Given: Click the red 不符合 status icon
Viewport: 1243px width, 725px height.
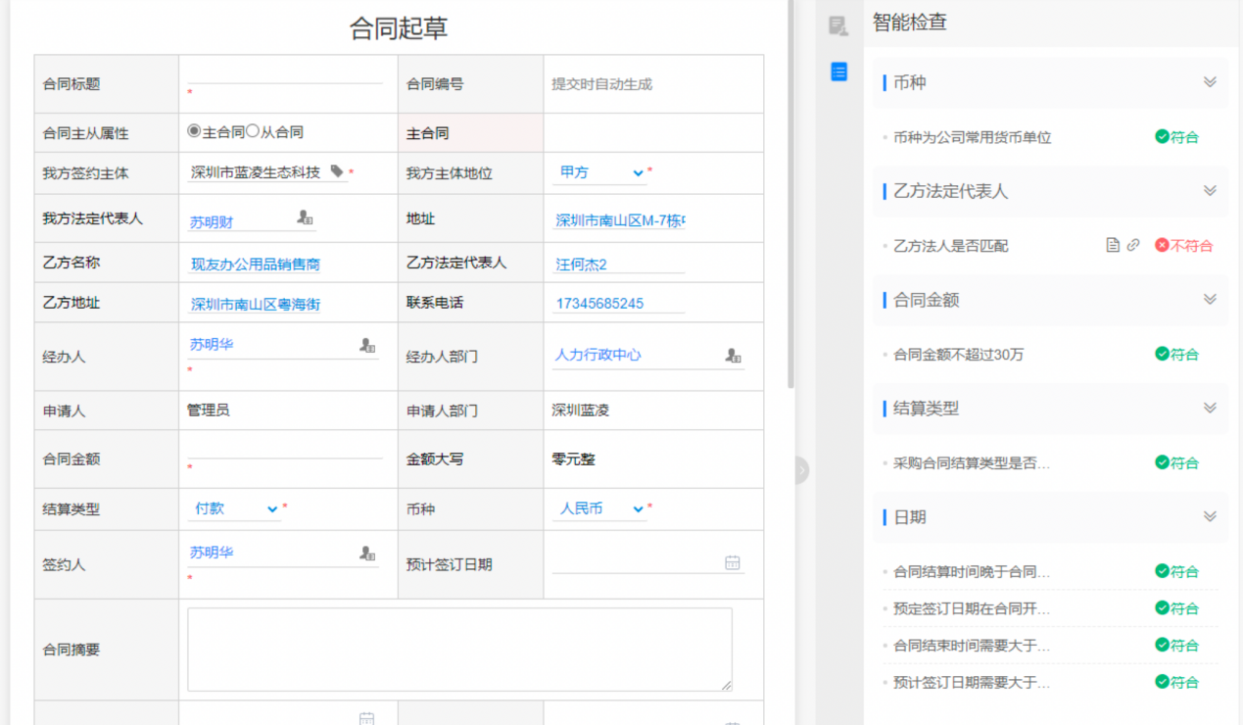Looking at the screenshot, I should (1162, 245).
